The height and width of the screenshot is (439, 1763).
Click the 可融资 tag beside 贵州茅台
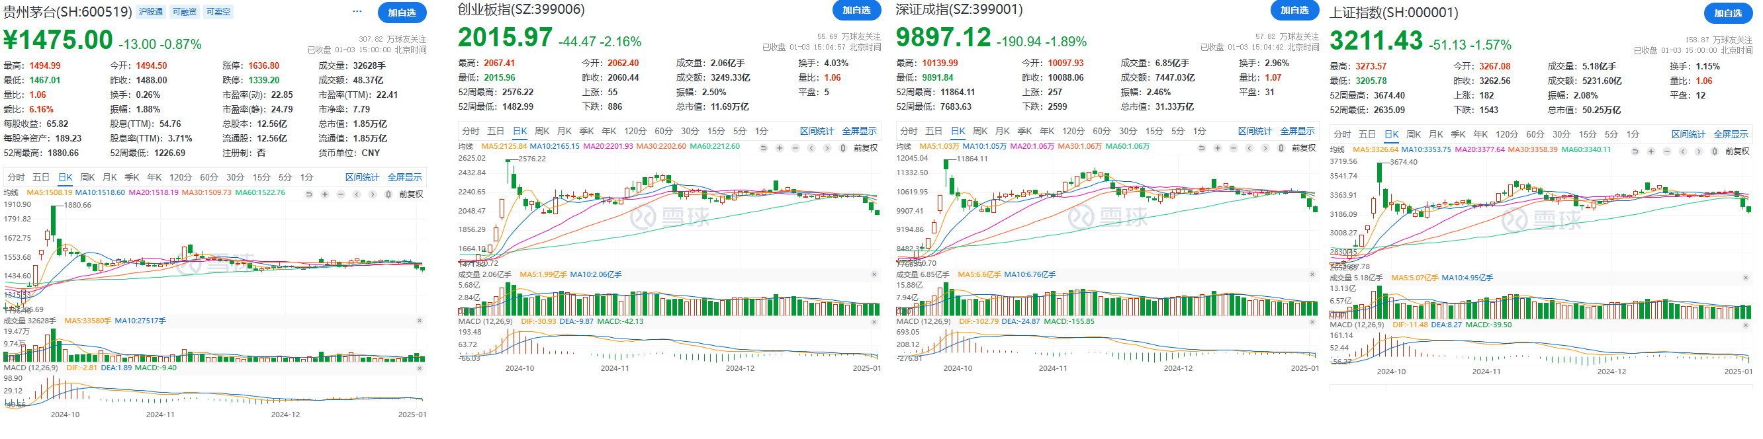click(x=185, y=12)
